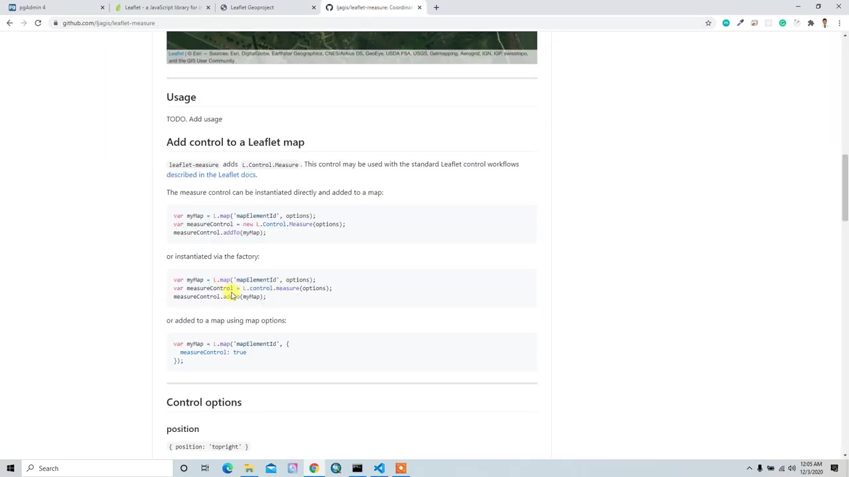Open the orange recorder app on taskbar
Screen dimensions: 849x477
coord(401,468)
